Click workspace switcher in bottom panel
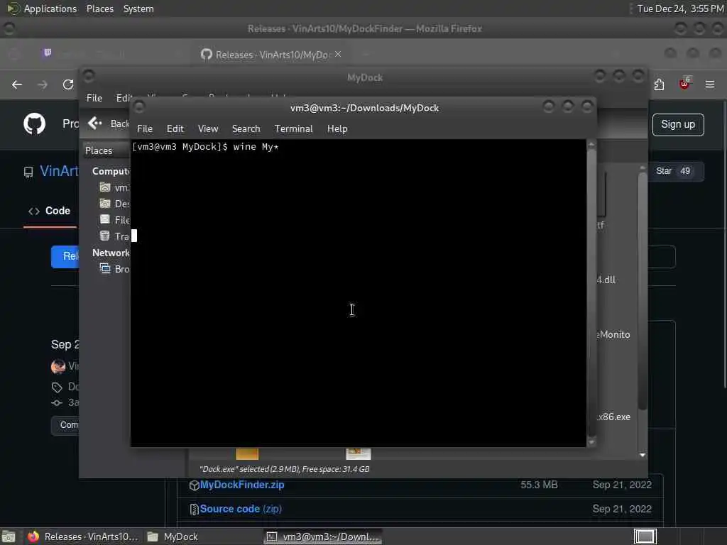727x545 pixels. 645,536
